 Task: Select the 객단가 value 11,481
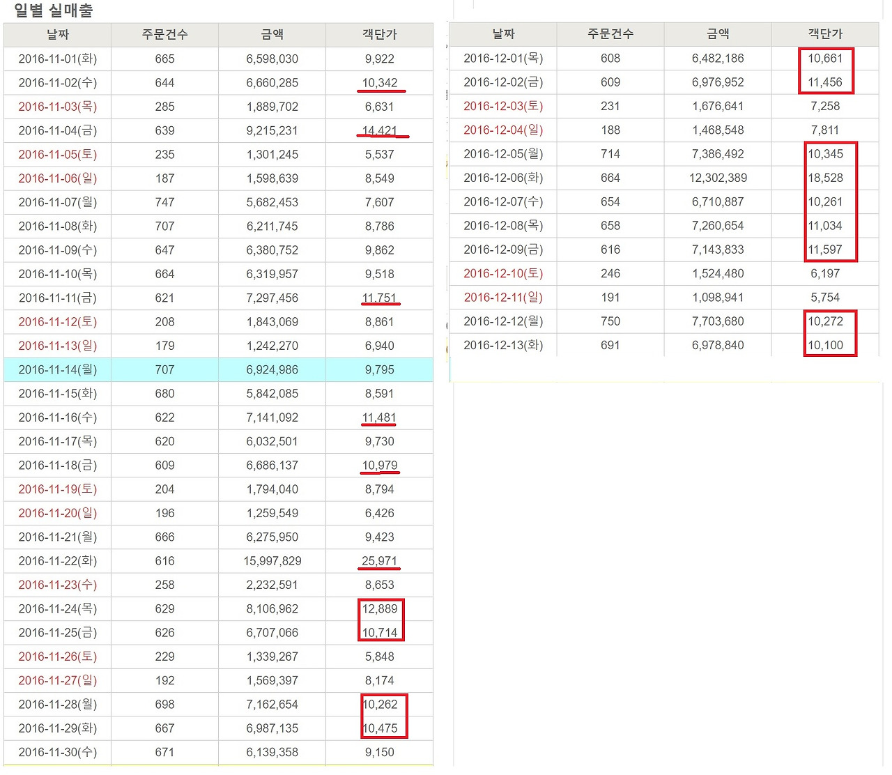click(x=380, y=417)
